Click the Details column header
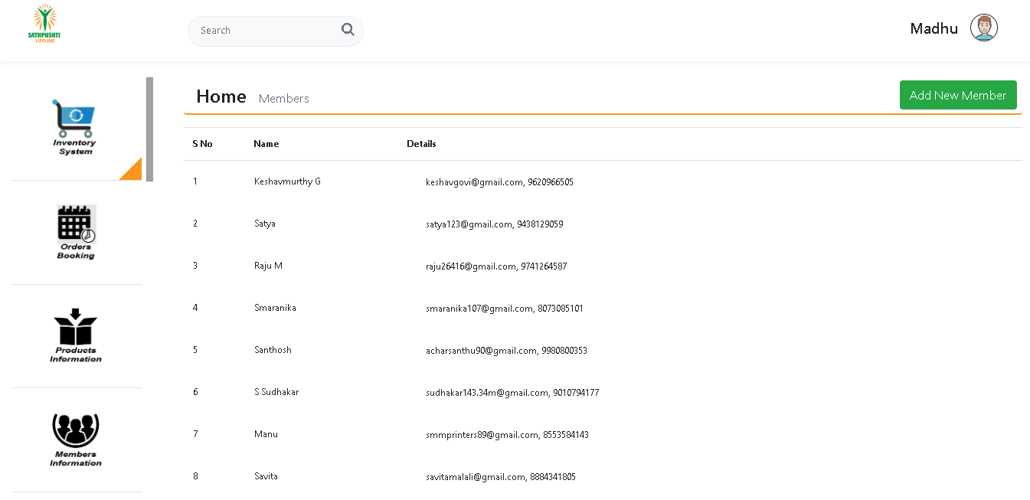The image size is (1030, 500). coord(421,144)
